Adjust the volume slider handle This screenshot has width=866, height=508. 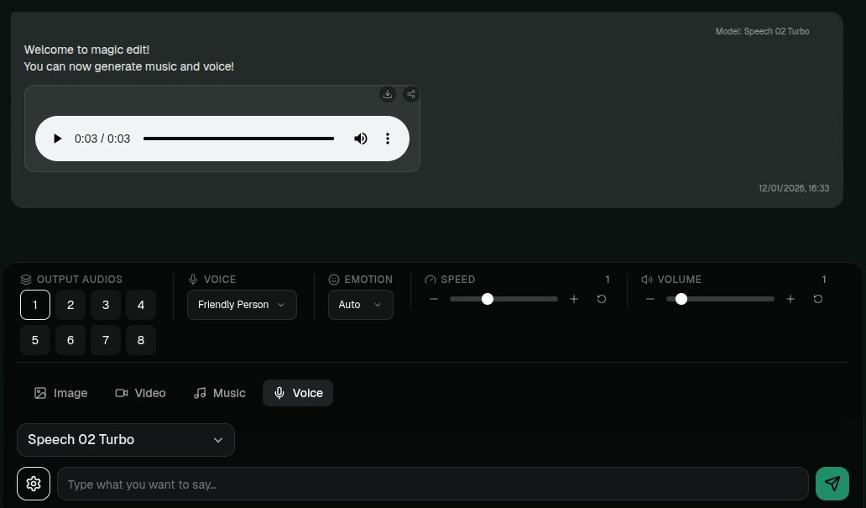coord(681,299)
